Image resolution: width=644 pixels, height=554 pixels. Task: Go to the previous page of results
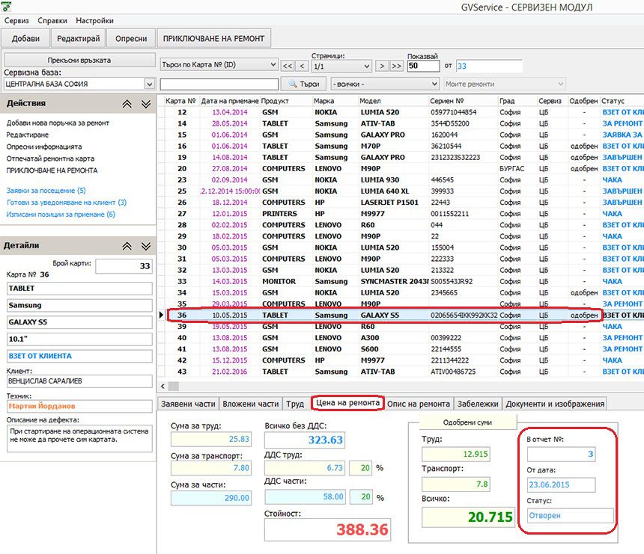(x=303, y=66)
